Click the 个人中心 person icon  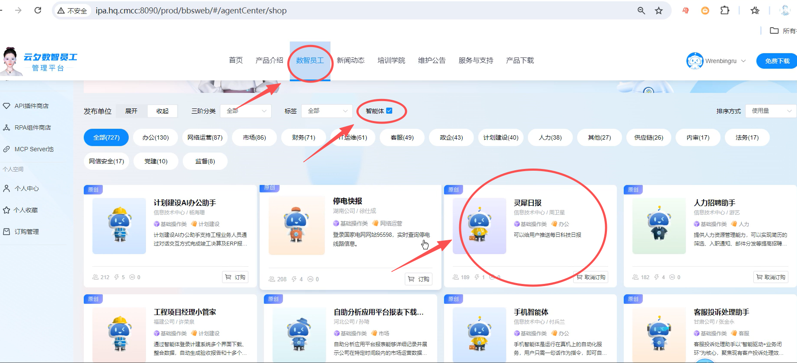[6, 188]
